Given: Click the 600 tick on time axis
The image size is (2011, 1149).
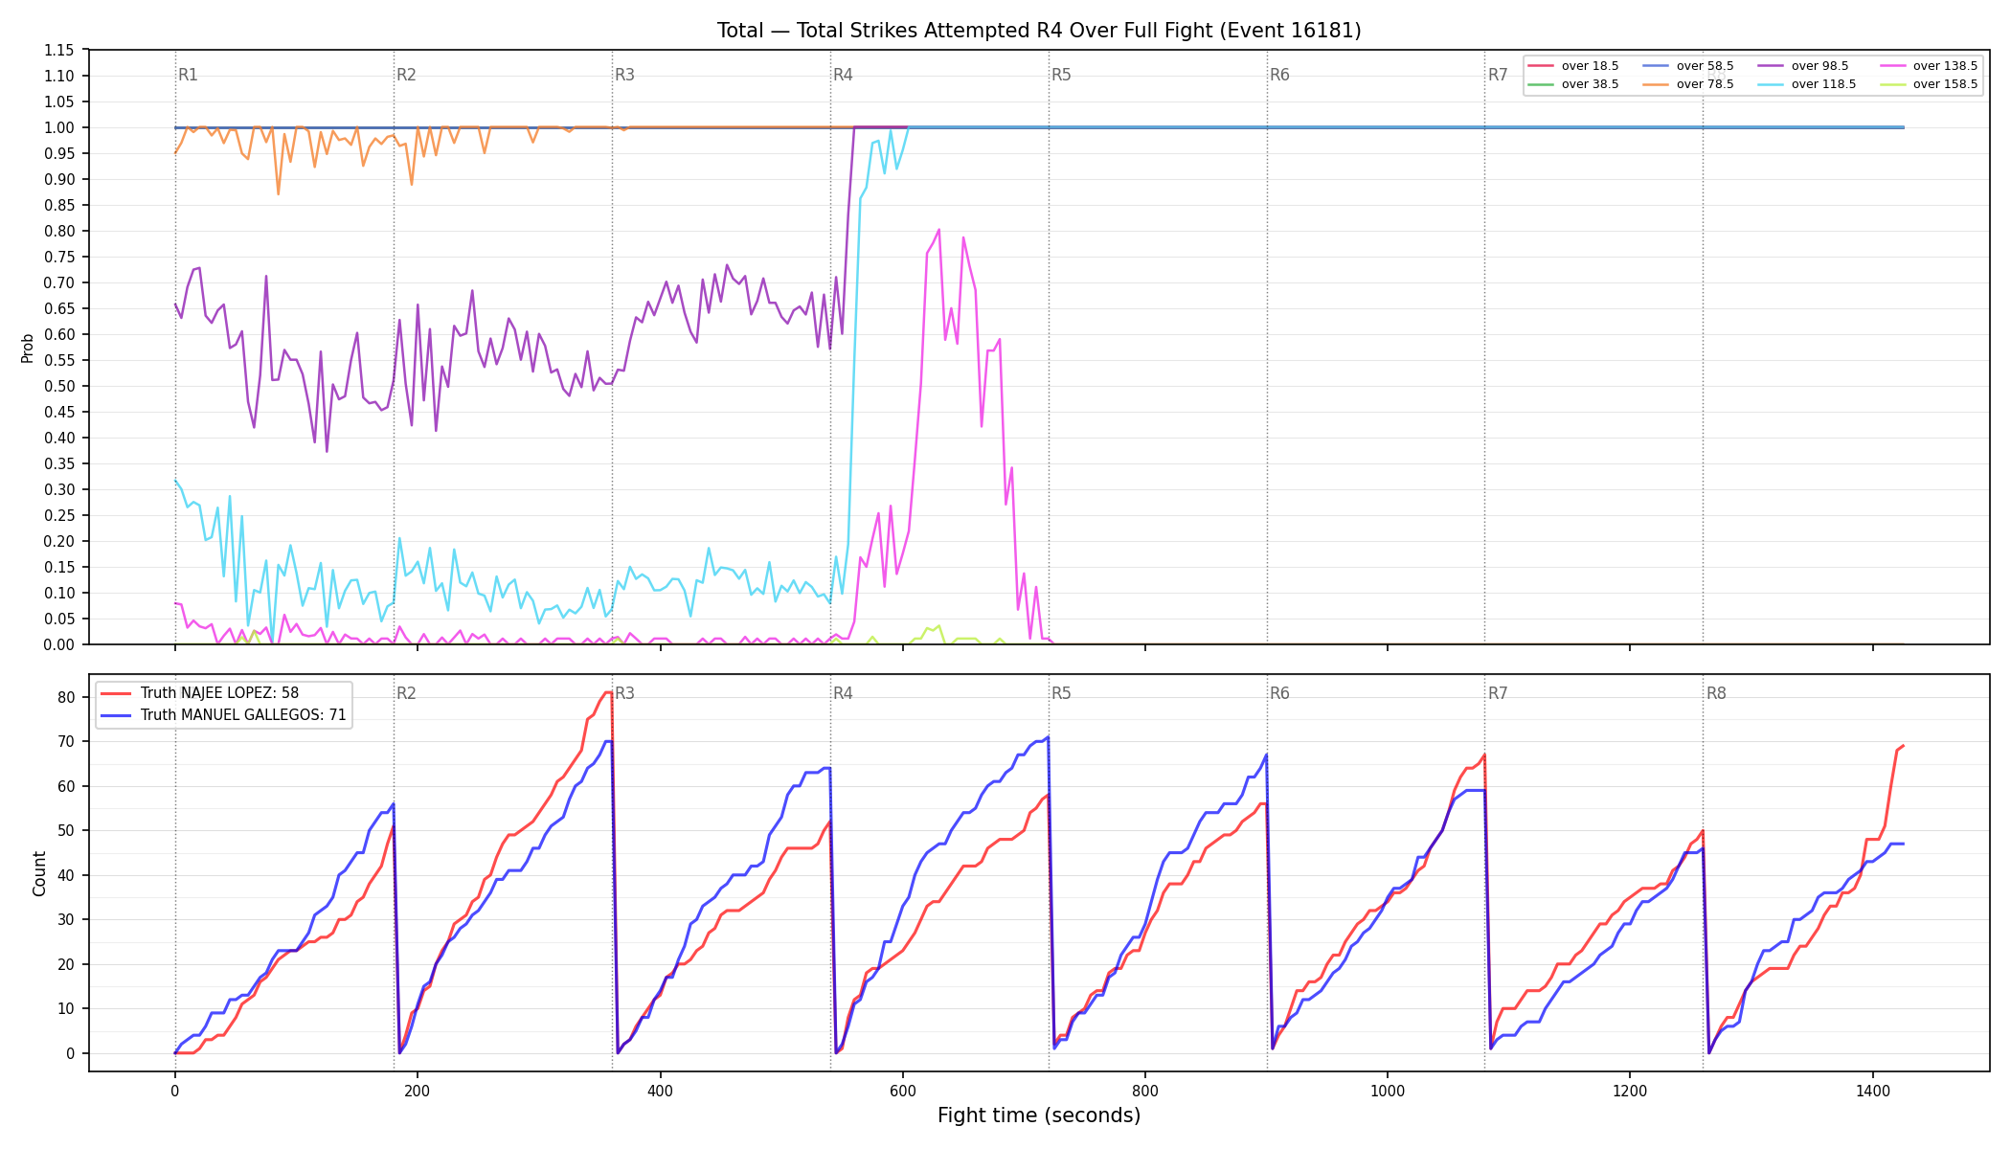Looking at the screenshot, I should click(x=902, y=1090).
